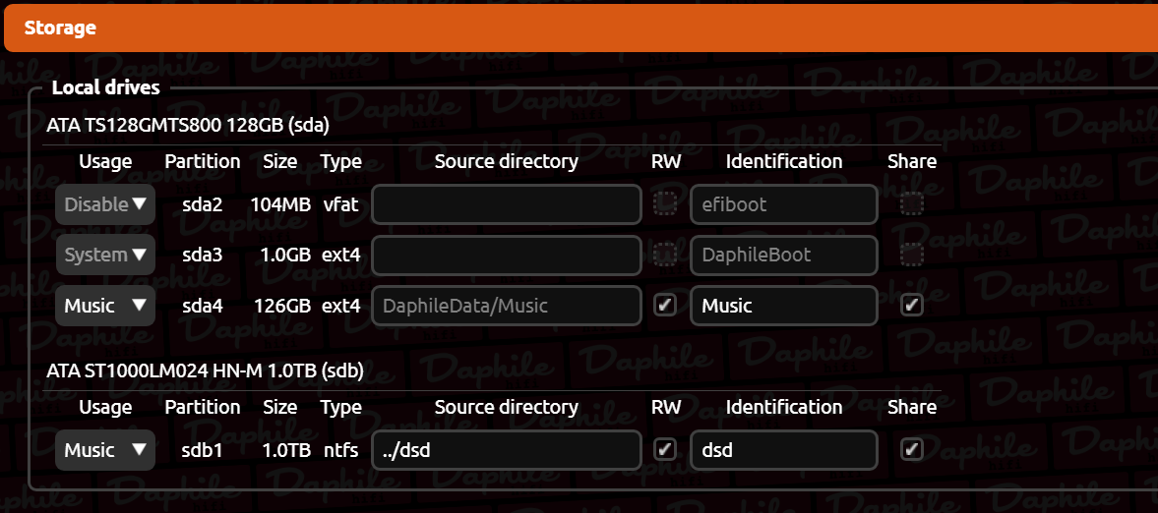Click the 104MB size value
Viewport: 1158px width, 513px height.
tap(280, 204)
